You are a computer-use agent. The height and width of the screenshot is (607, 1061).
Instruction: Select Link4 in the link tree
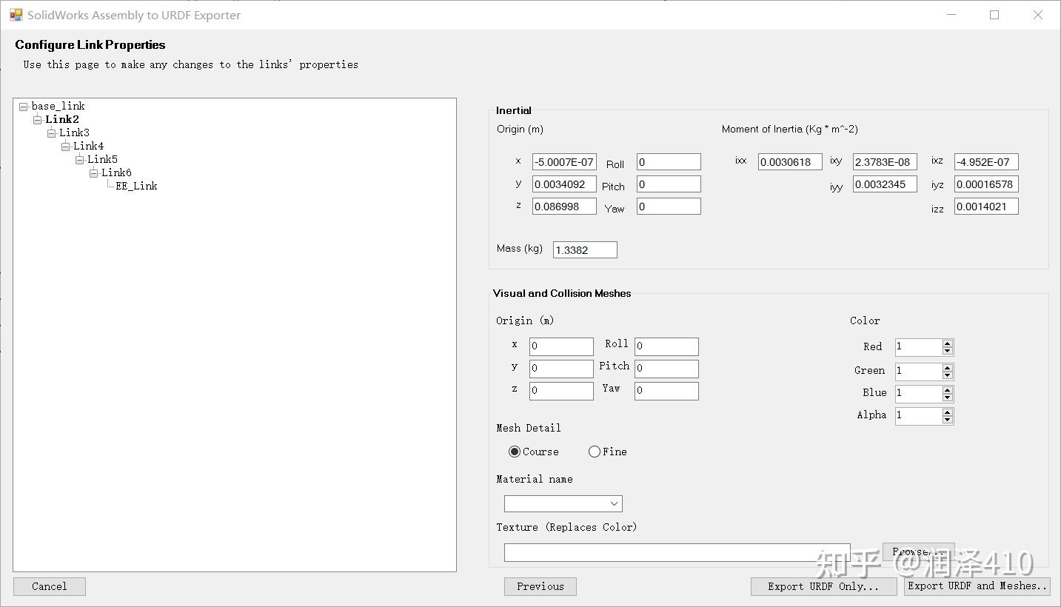tap(88, 146)
